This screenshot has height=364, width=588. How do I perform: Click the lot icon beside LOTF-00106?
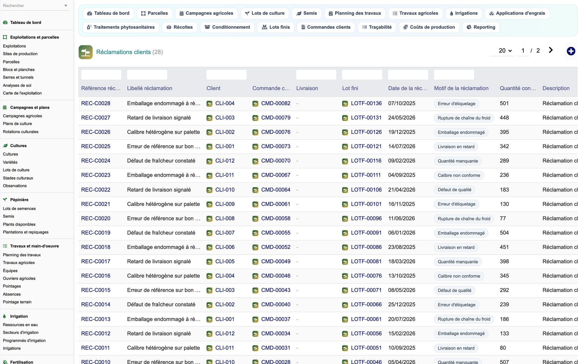pos(345,190)
